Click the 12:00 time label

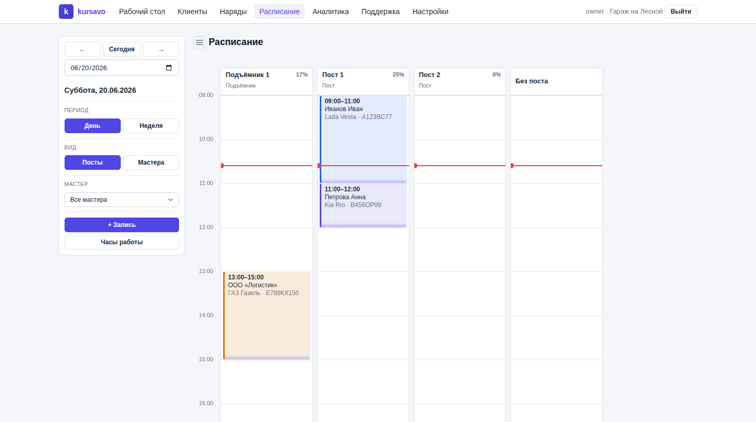(206, 227)
